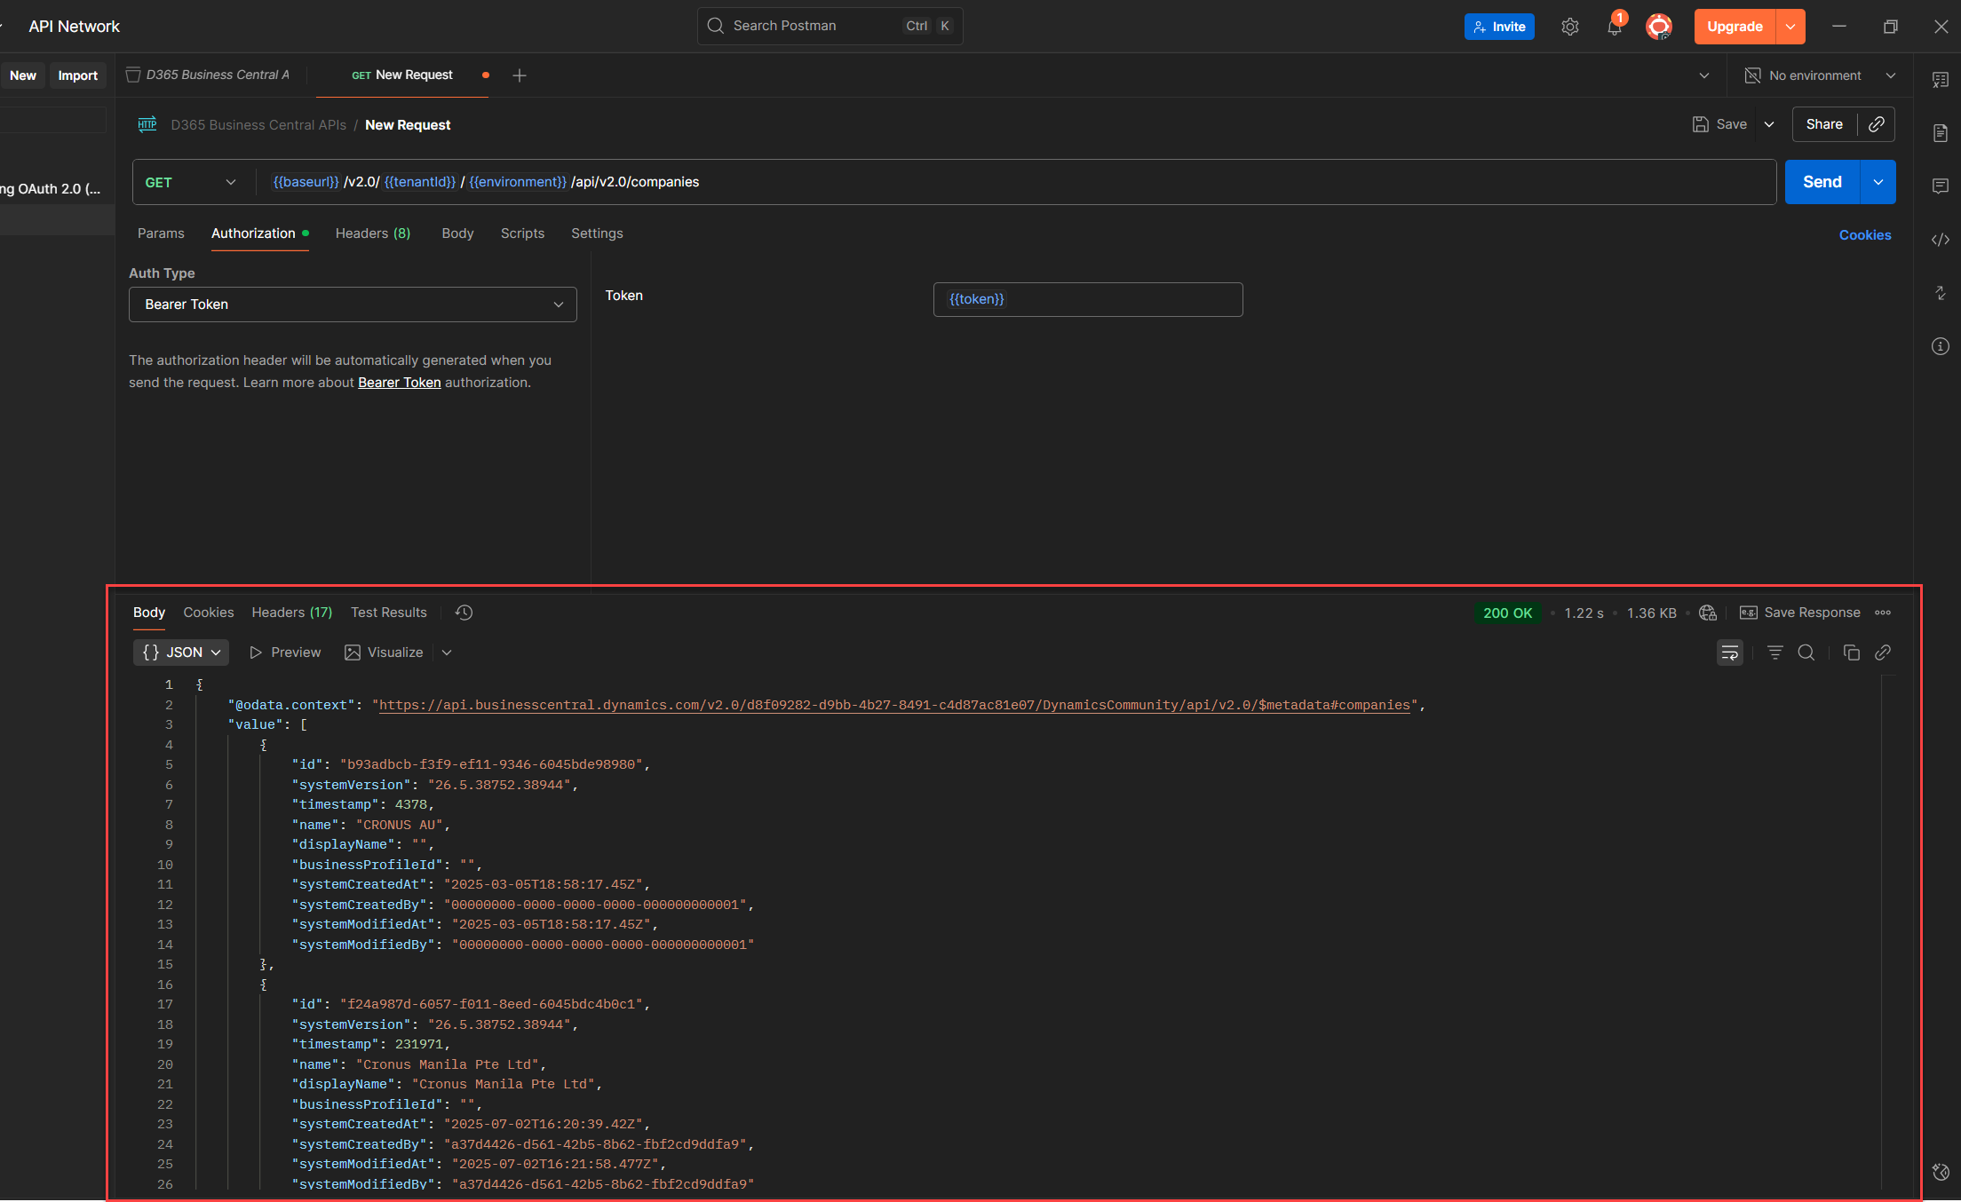Open the comments icon in right sidebar

[1941, 186]
